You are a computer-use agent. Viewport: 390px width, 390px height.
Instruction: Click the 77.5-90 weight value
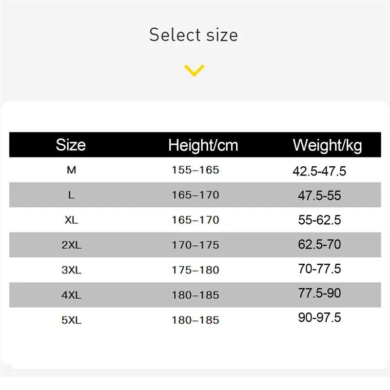click(319, 293)
